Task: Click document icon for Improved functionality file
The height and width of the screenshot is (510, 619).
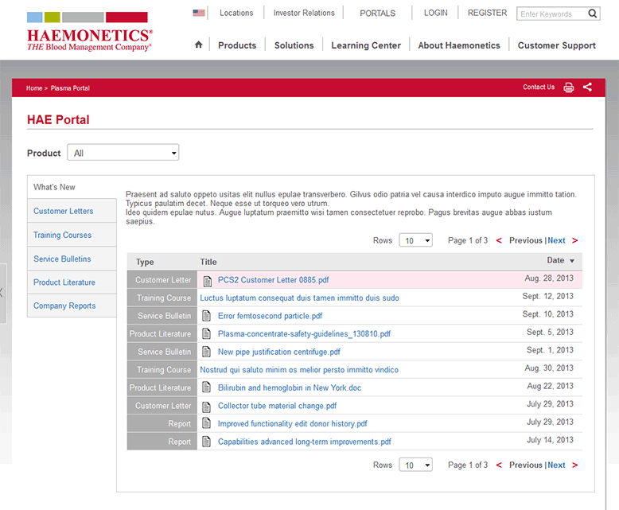Action: pos(206,423)
